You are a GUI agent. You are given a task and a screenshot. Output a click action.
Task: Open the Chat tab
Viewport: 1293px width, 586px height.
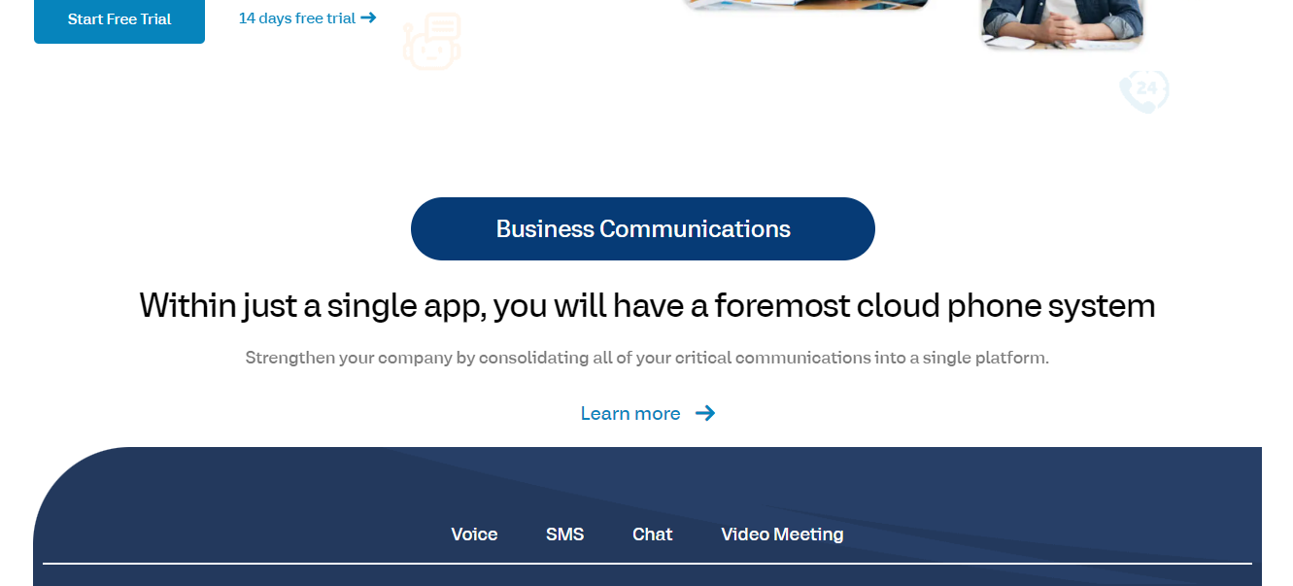click(652, 534)
